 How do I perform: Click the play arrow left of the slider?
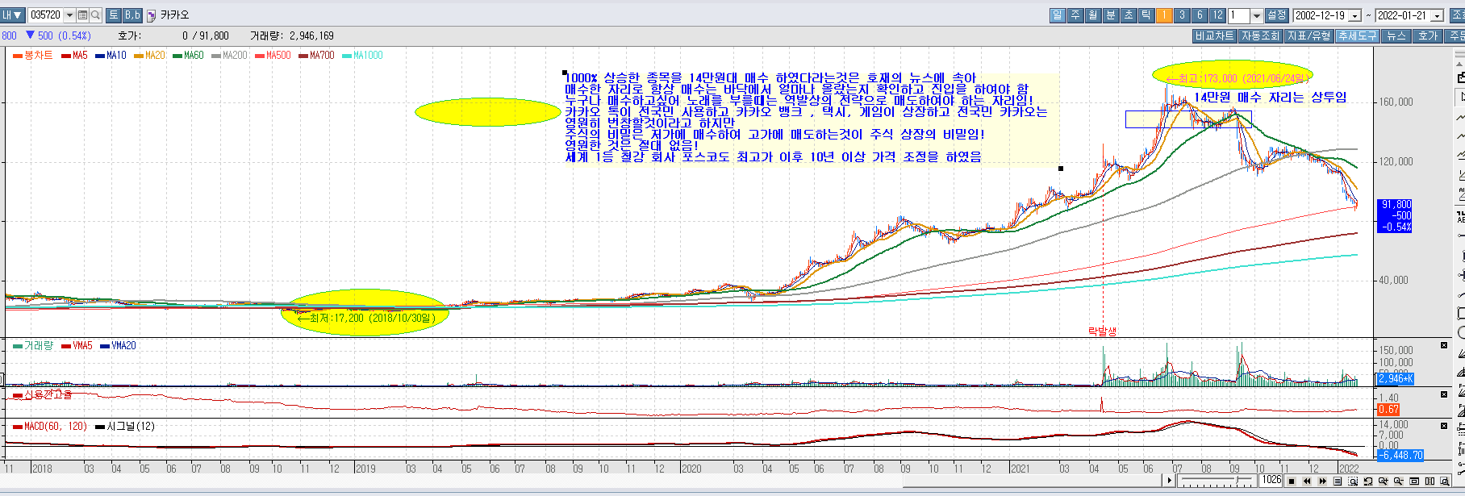1169,481
